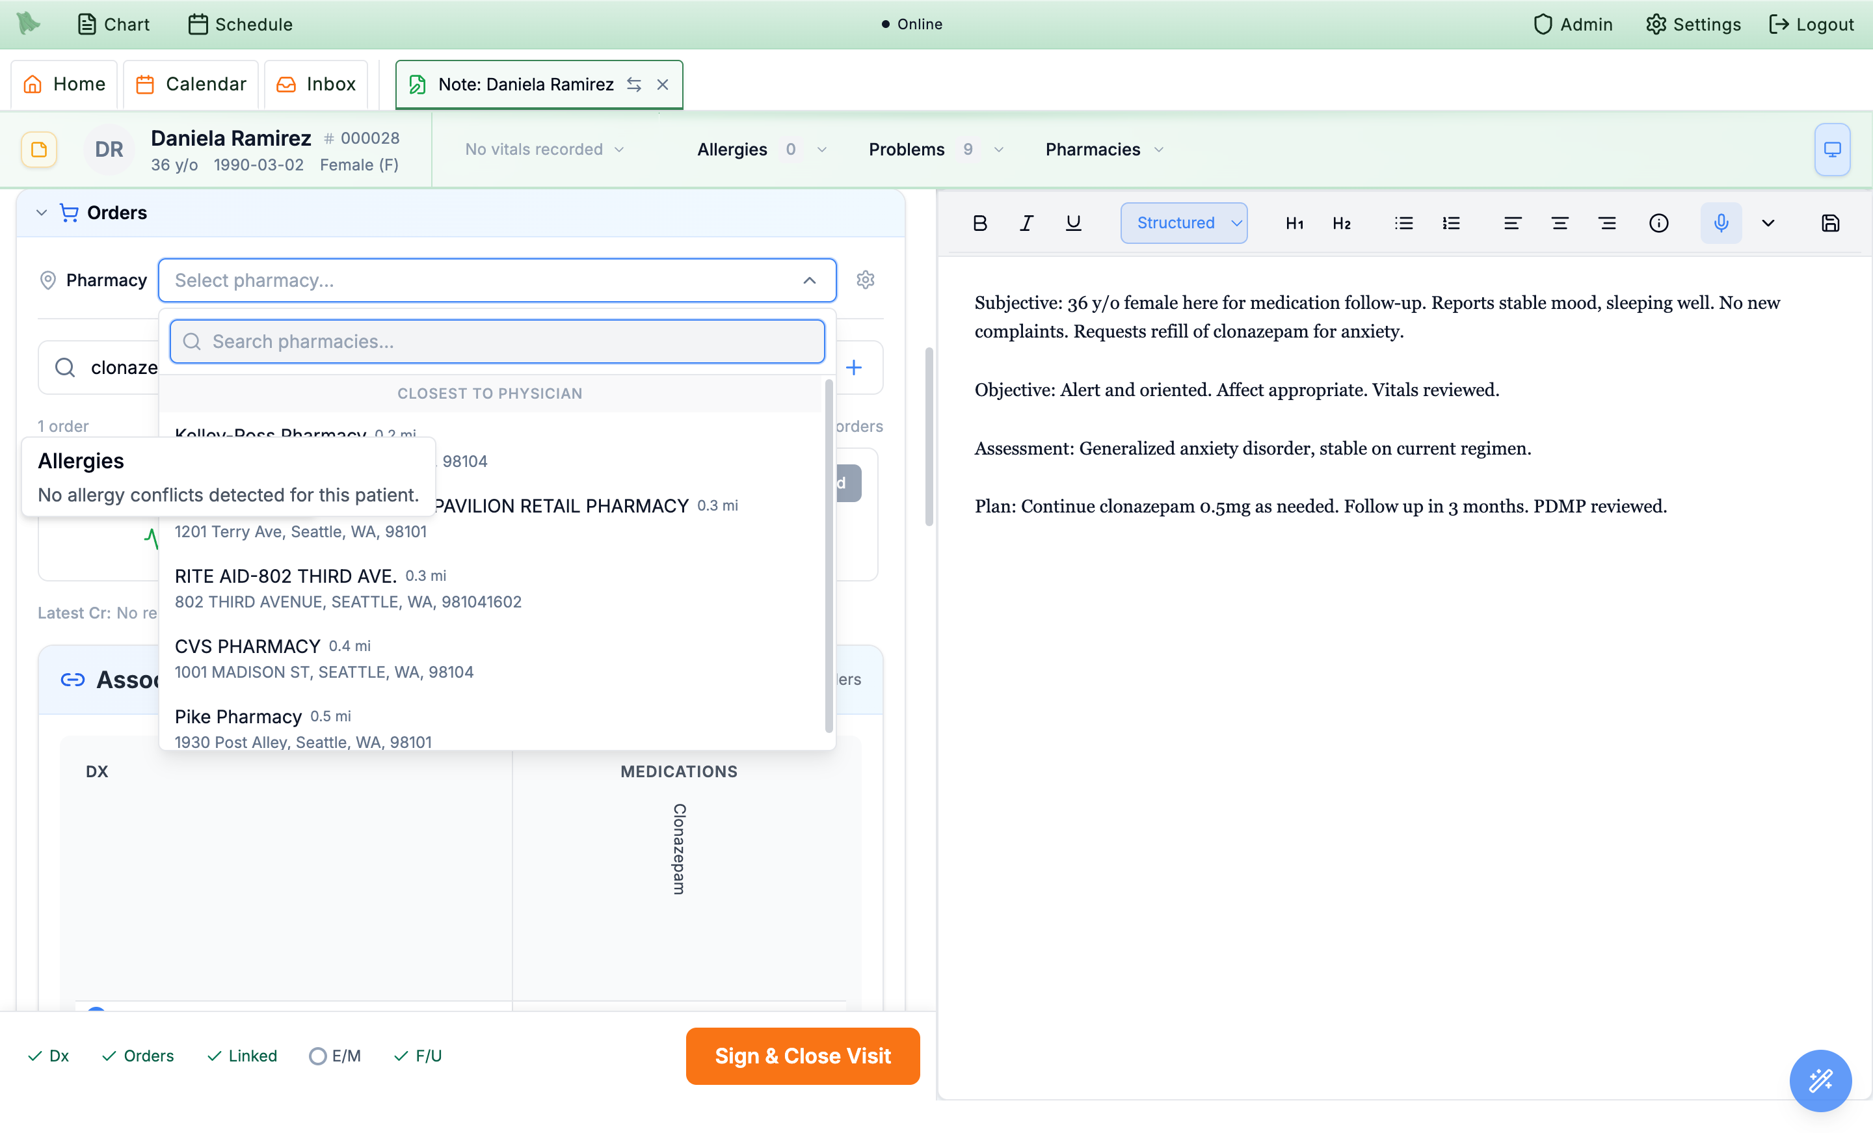Align text center

pyautogui.click(x=1559, y=223)
